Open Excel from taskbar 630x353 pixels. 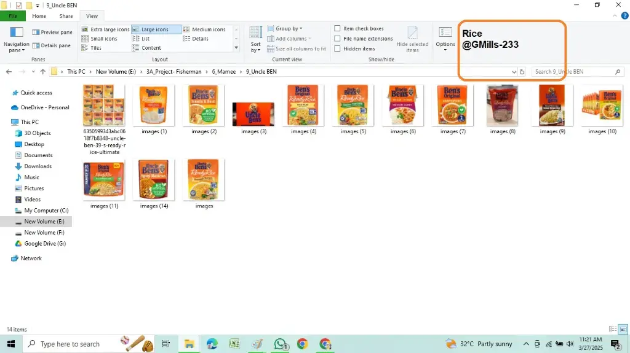coord(234,344)
